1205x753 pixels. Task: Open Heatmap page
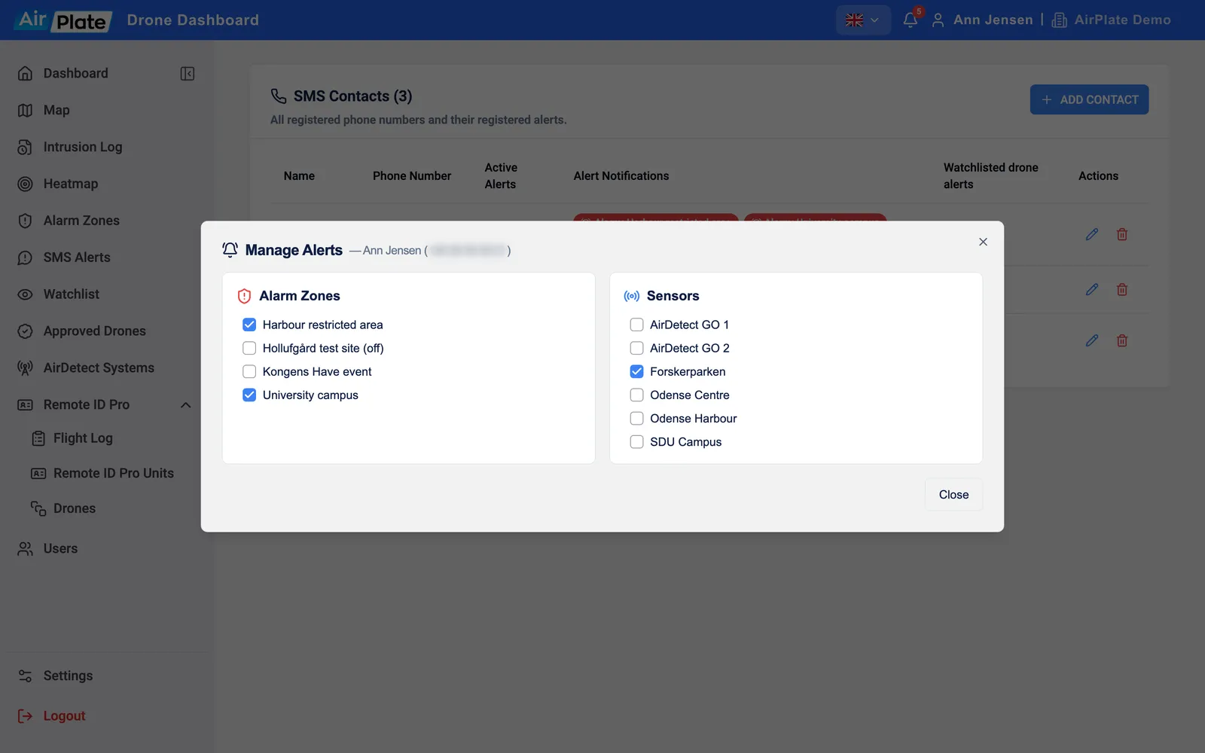pos(57,184)
